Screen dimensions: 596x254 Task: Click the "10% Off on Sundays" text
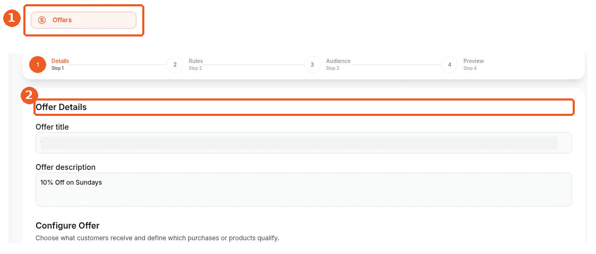[x=71, y=183]
